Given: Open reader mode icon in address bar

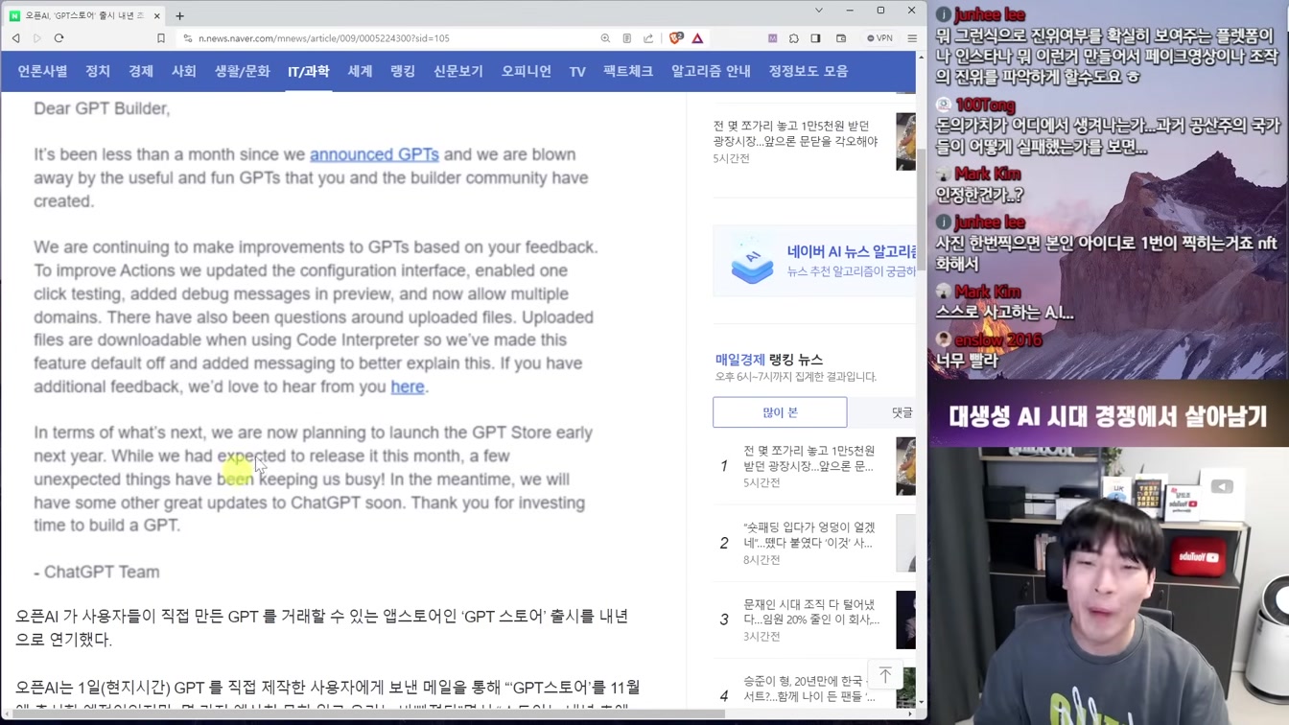Looking at the screenshot, I should coord(627,38).
